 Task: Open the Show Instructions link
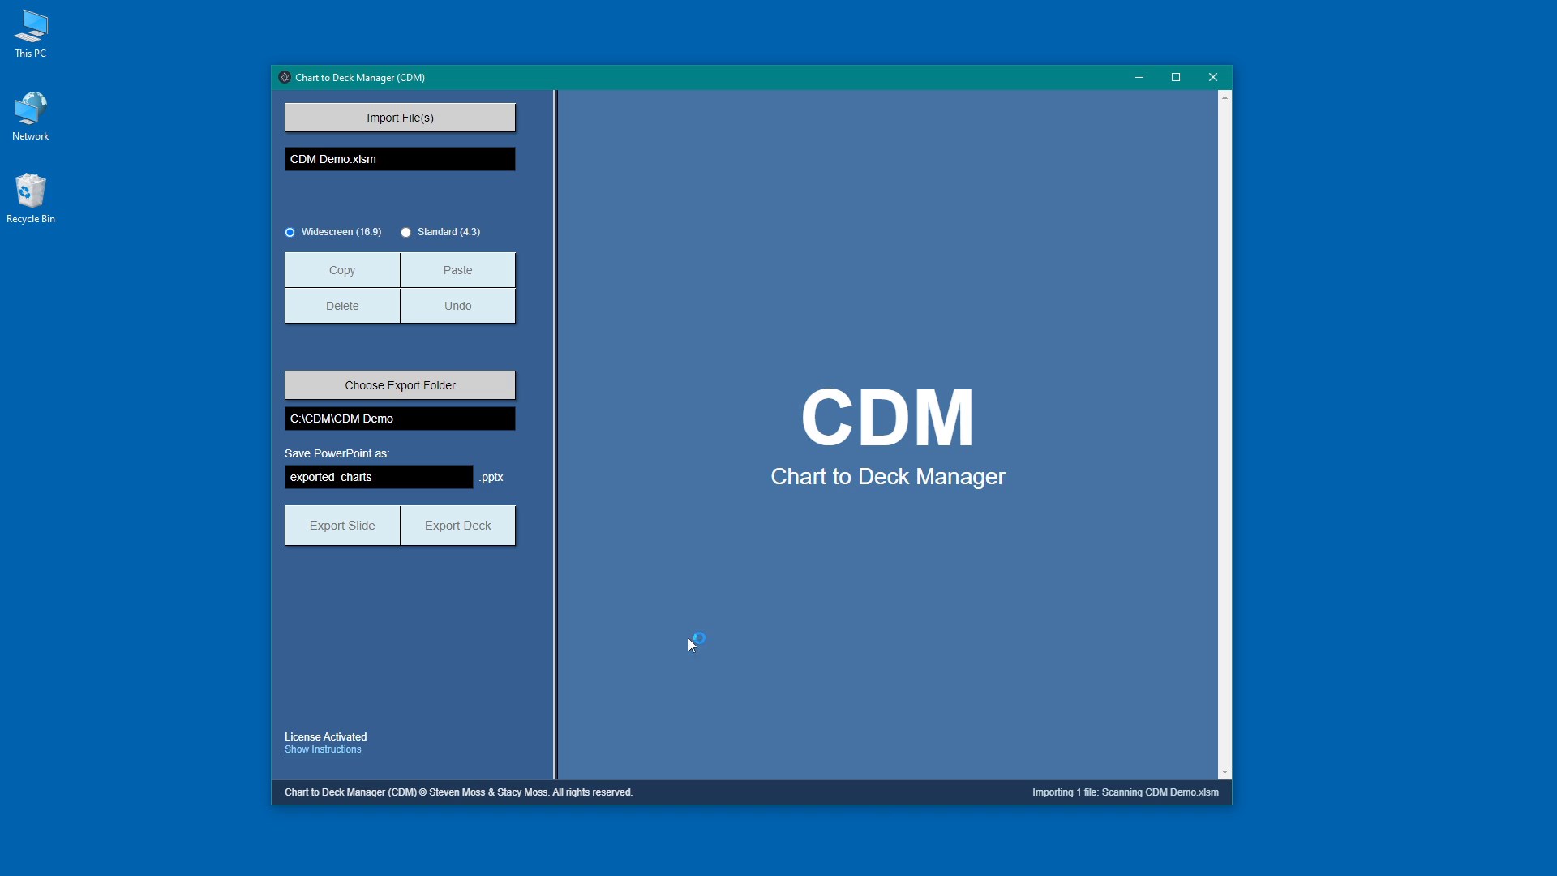pyautogui.click(x=323, y=749)
